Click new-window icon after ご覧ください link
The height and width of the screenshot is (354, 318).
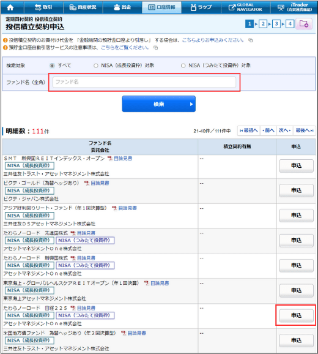(156, 48)
